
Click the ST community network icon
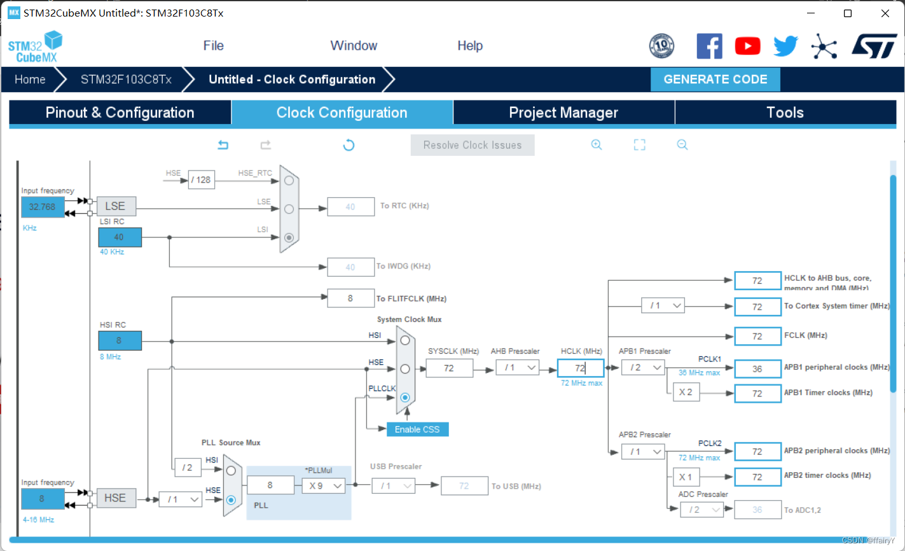pyautogui.click(x=824, y=46)
